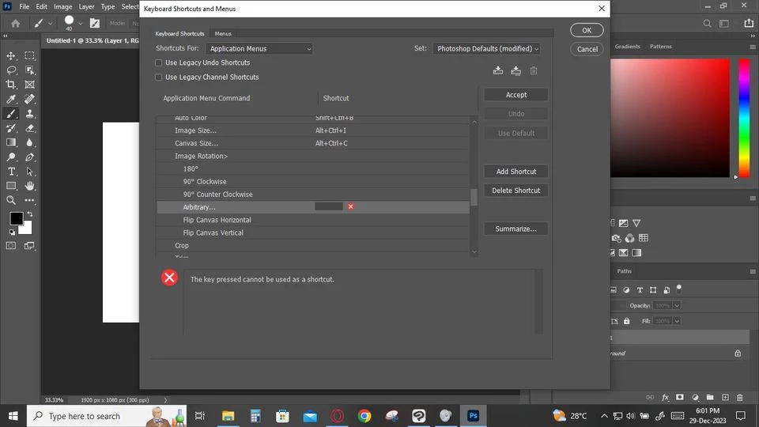The image size is (759, 427).
Task: Select the Lasso tool
Action: [10, 70]
